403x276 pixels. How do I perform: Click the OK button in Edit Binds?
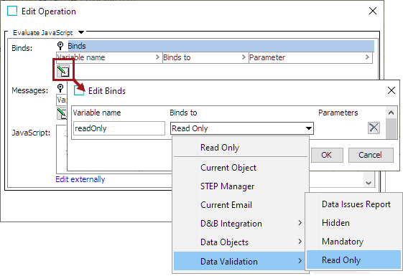coord(327,155)
